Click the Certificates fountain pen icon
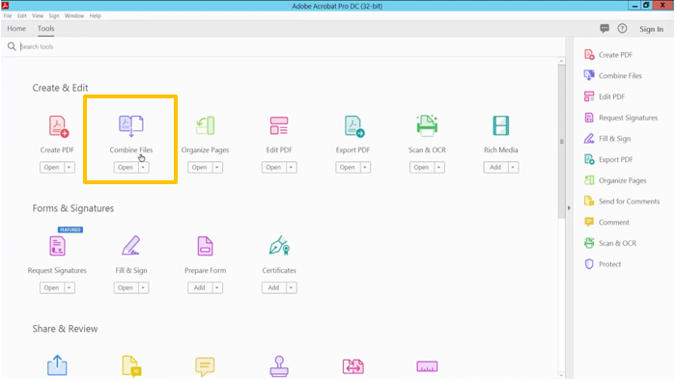This screenshot has width=676, height=379. 279,246
